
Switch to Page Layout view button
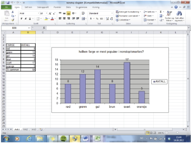point(151,133)
